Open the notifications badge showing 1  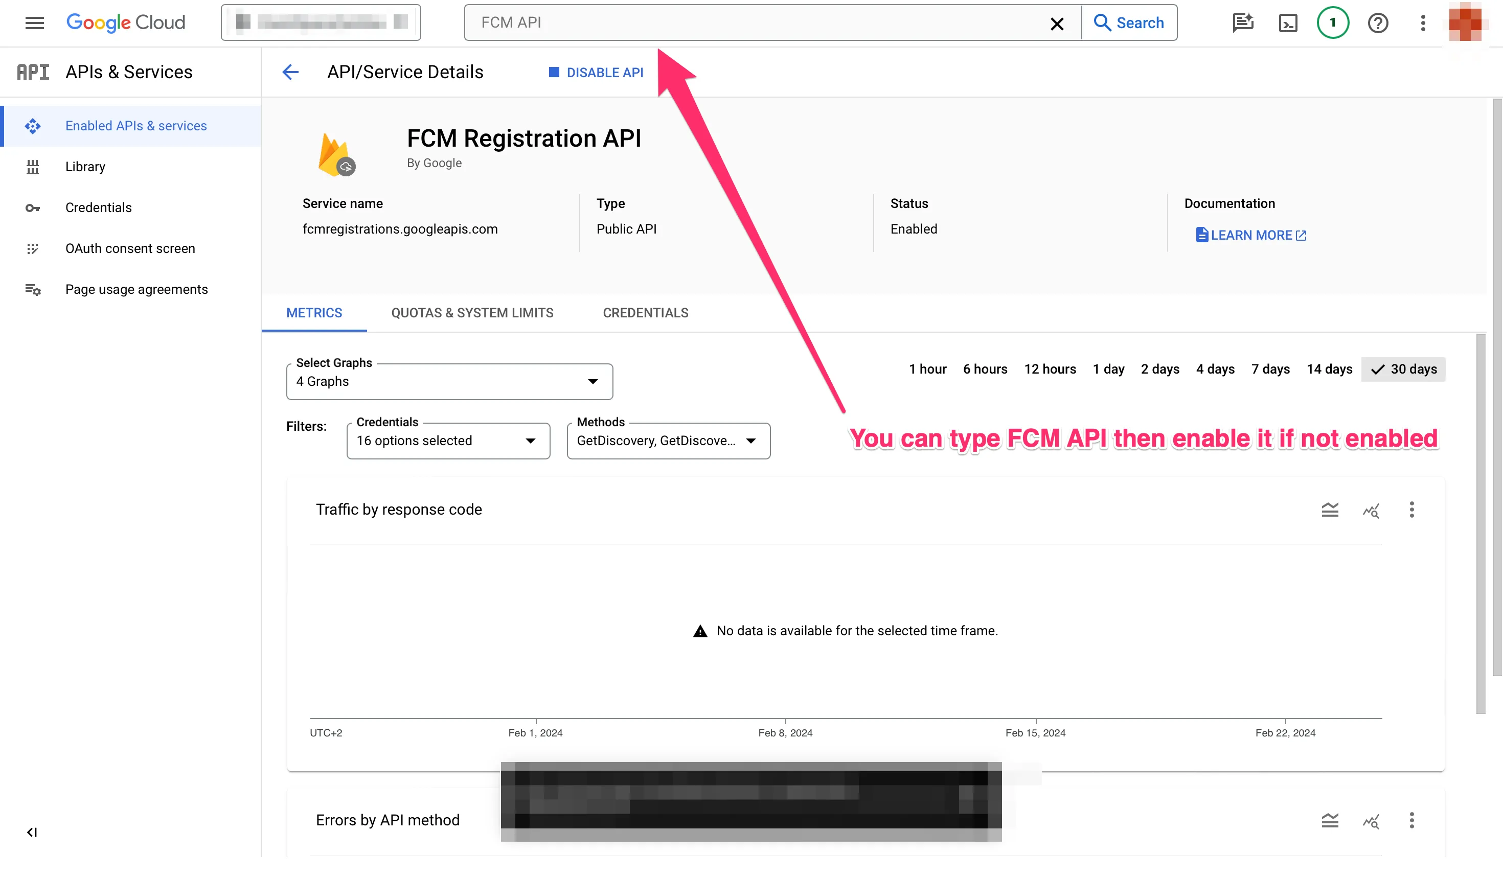pos(1333,22)
